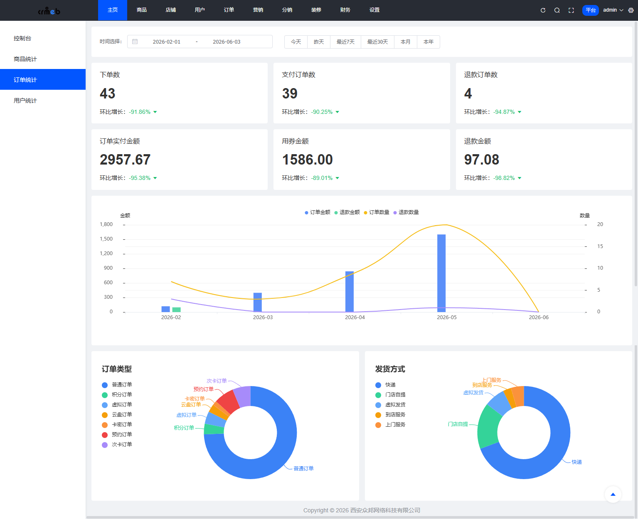The image size is (638, 519).
Task: Toggle 订单金额 series in chart legend
Action: [x=318, y=212]
